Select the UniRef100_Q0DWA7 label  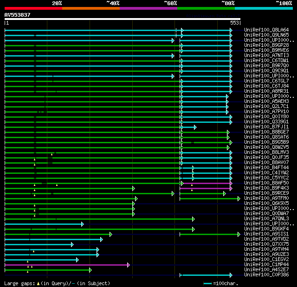[266, 214]
